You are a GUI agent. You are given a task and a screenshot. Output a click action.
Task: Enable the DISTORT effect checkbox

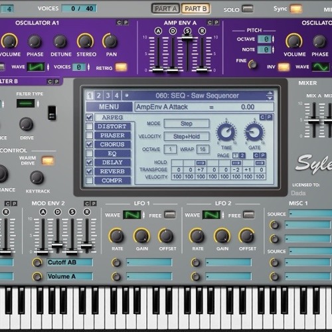(x=89, y=126)
